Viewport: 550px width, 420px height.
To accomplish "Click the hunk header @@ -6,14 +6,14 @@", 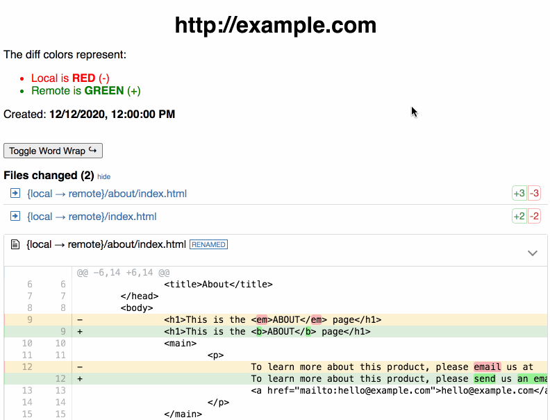I will pyautogui.click(x=123, y=272).
